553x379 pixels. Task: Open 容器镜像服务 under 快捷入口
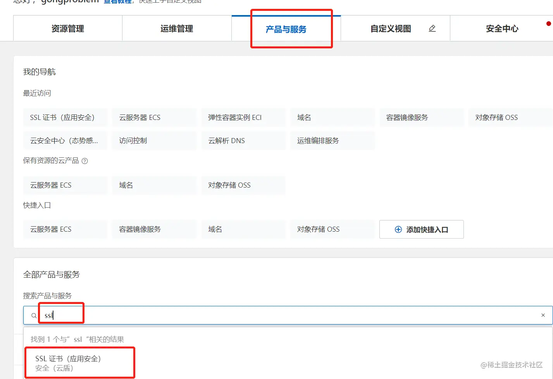click(154, 229)
